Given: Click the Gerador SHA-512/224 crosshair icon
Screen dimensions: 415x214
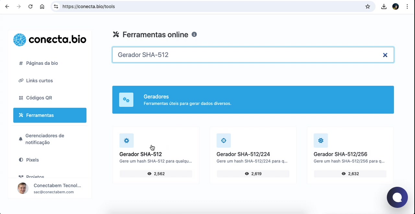Looking at the screenshot, I should 223,141.
